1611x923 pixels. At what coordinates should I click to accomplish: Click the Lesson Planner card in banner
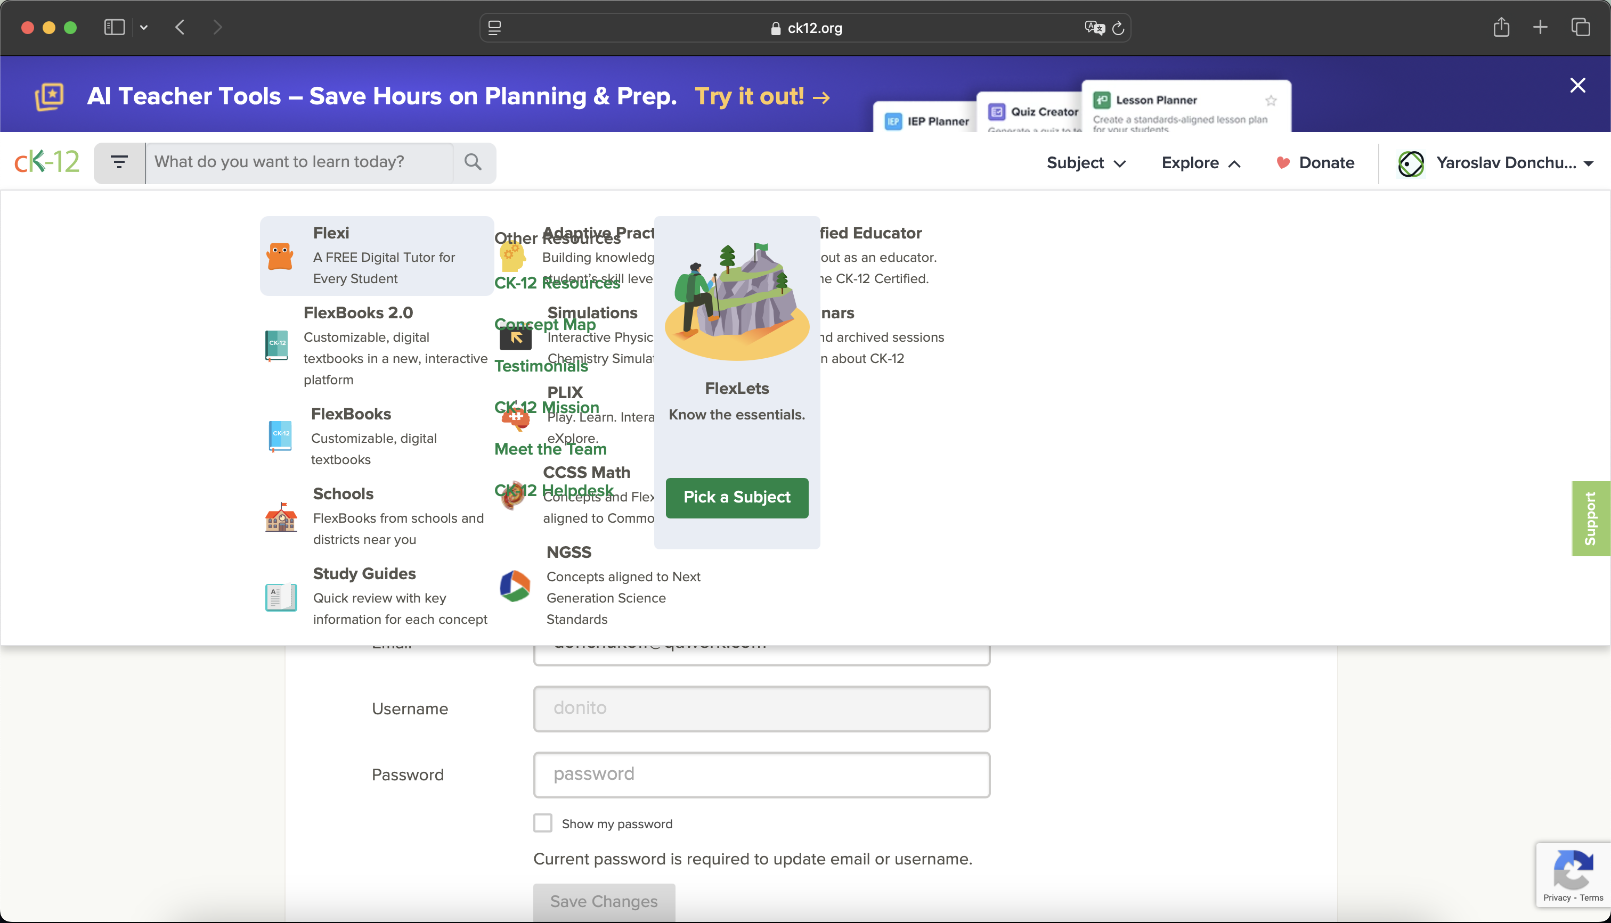point(1186,106)
